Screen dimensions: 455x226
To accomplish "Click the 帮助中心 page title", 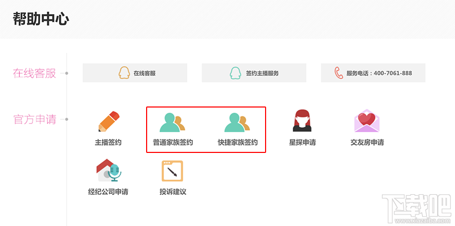I will pos(41,19).
